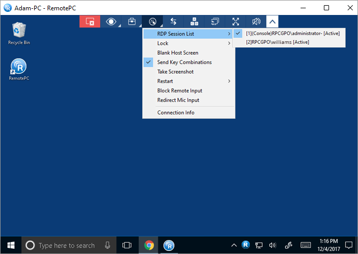Click the briefcase tools icon in toolbar
The image size is (358, 254).
[132, 22]
